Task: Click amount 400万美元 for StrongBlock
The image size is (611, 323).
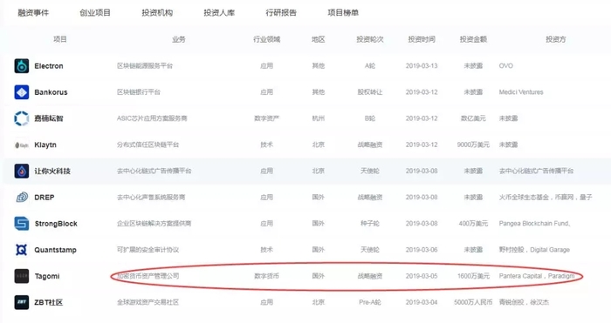Action: pyautogui.click(x=473, y=224)
